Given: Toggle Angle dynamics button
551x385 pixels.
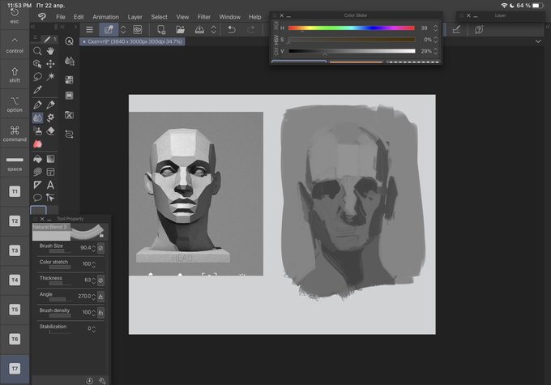Looking at the screenshot, I should (100, 297).
